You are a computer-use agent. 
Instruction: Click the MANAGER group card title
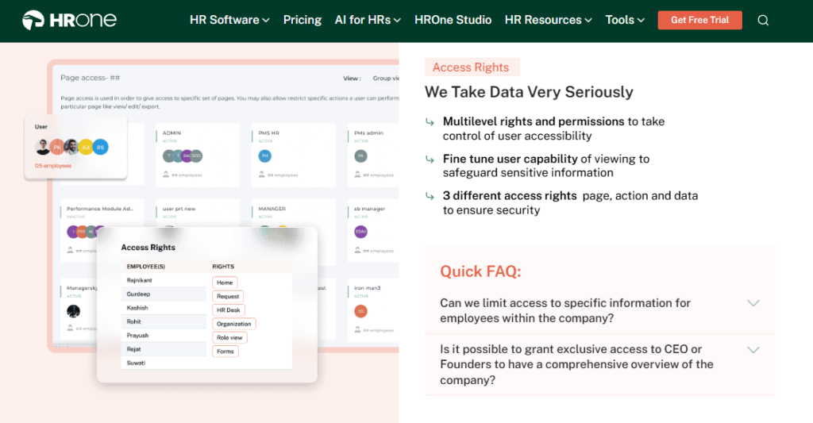[x=272, y=209]
